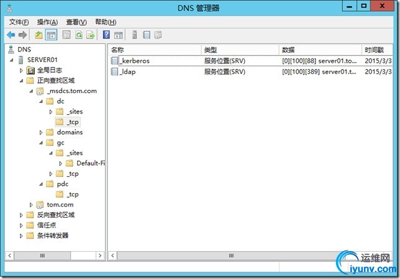Viewport: 400px width, 279px height.
Task: Collapse the pdc folder node
Action: click(x=41, y=184)
